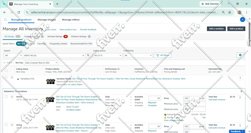
Task: Open Provide feedback link
Action: point(88,29)
